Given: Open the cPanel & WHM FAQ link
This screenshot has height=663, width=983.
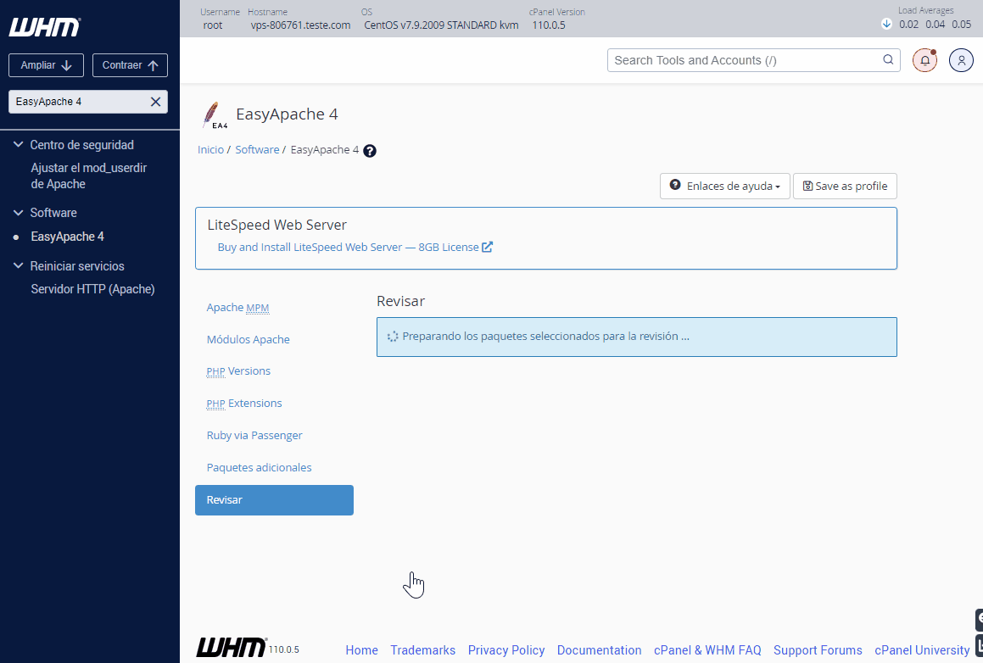Looking at the screenshot, I should tap(707, 650).
